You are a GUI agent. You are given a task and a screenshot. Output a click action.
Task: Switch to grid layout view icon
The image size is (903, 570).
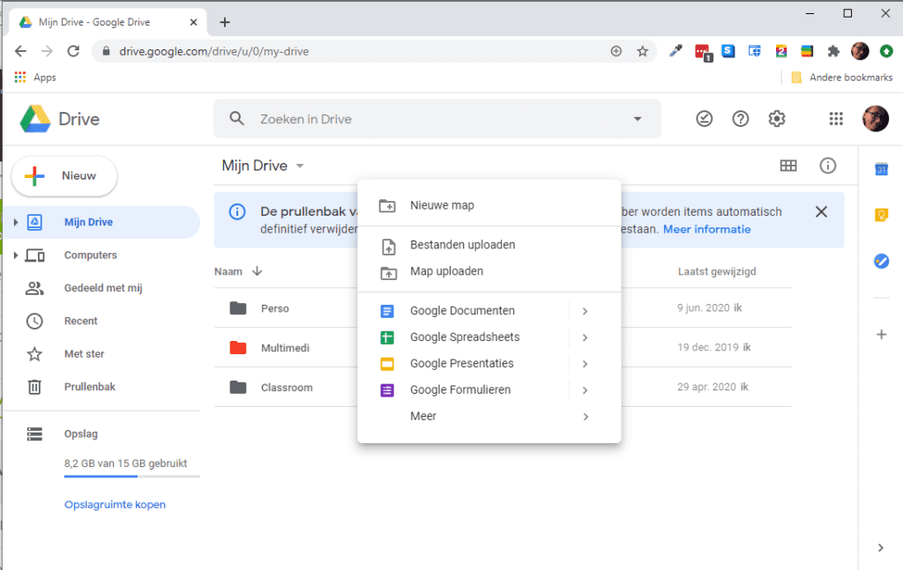coord(788,166)
